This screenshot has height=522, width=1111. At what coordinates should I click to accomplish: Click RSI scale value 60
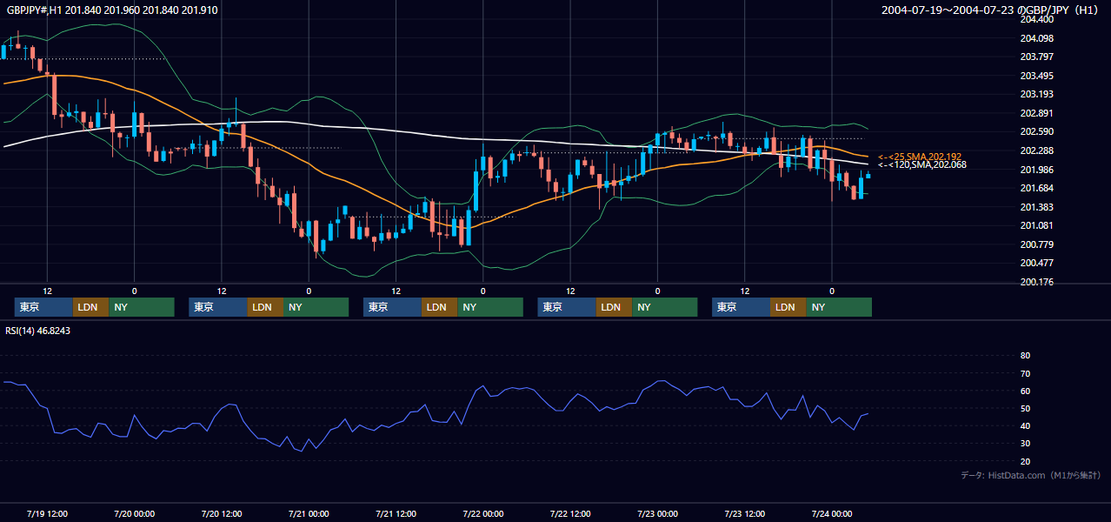point(1025,391)
